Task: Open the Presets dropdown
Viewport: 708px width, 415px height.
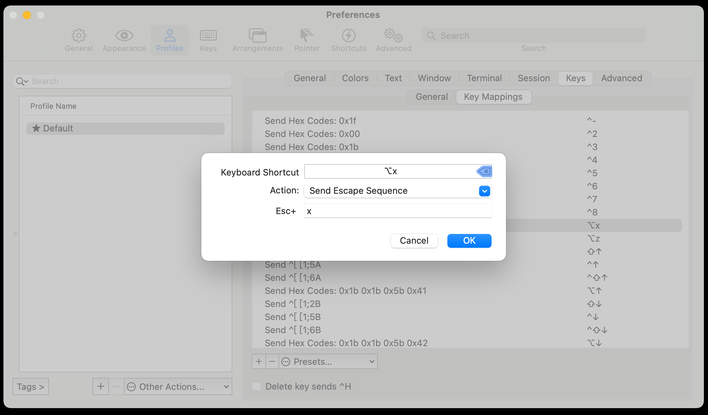Action: click(x=328, y=362)
